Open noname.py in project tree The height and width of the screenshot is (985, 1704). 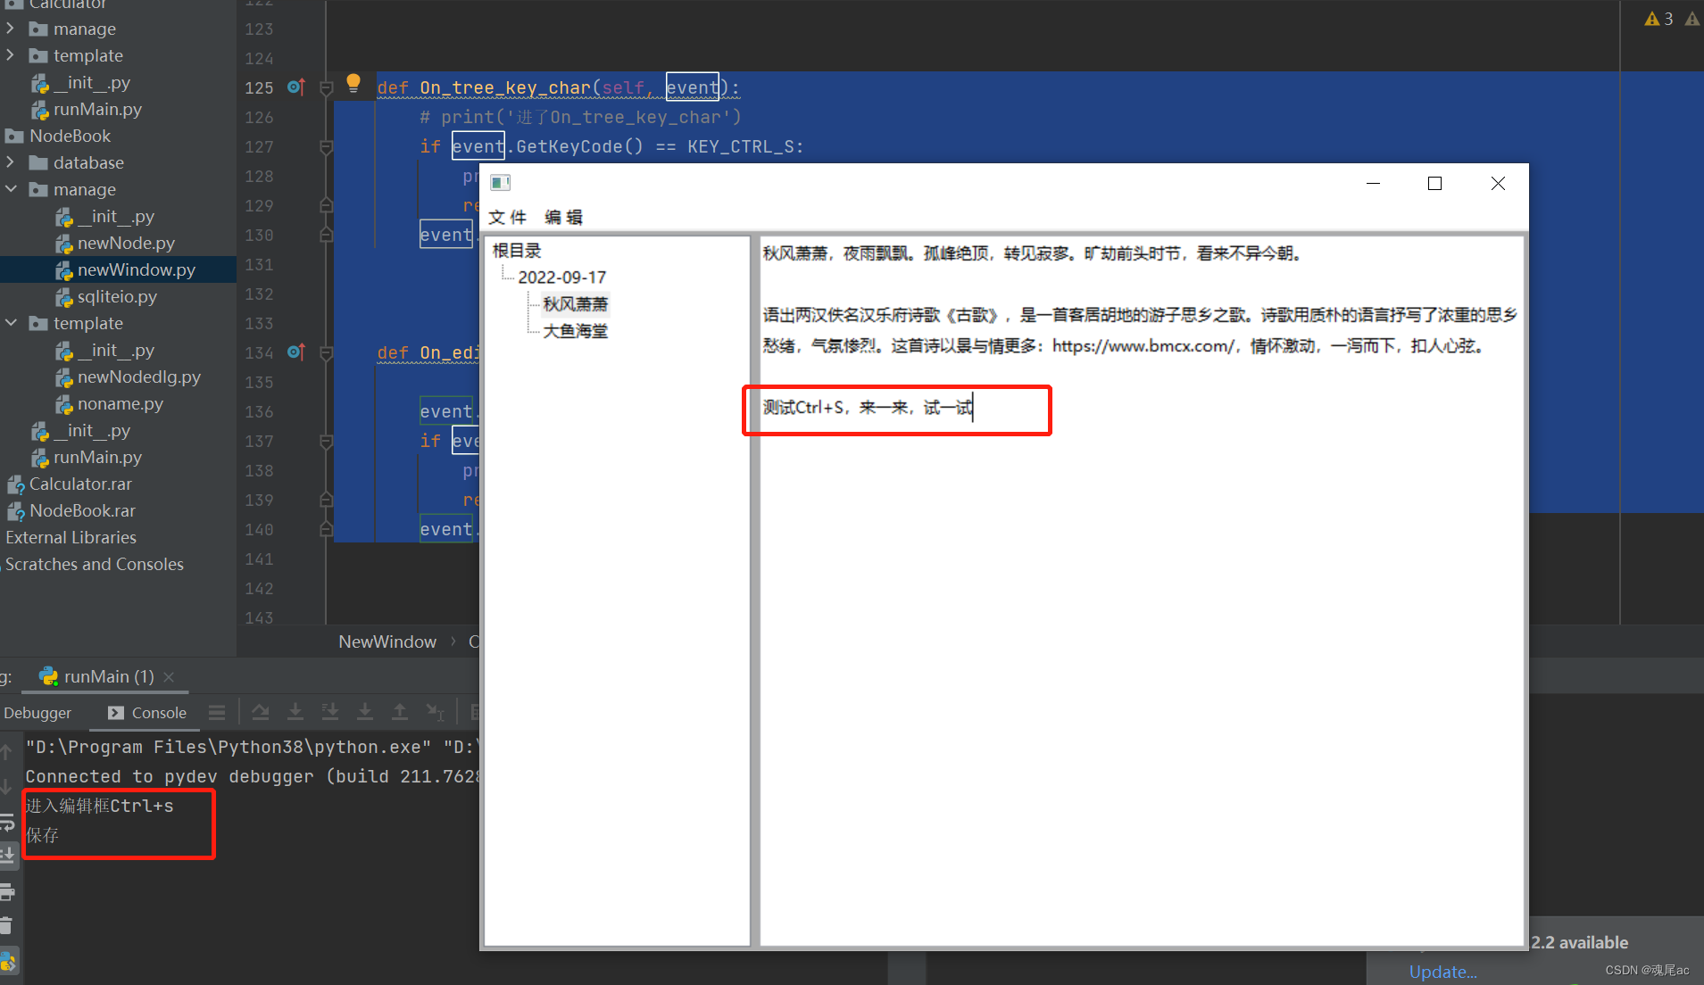click(x=121, y=404)
